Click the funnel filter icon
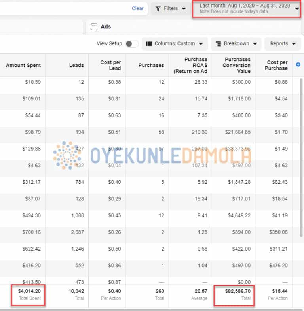304x311 pixels. (x=158, y=9)
